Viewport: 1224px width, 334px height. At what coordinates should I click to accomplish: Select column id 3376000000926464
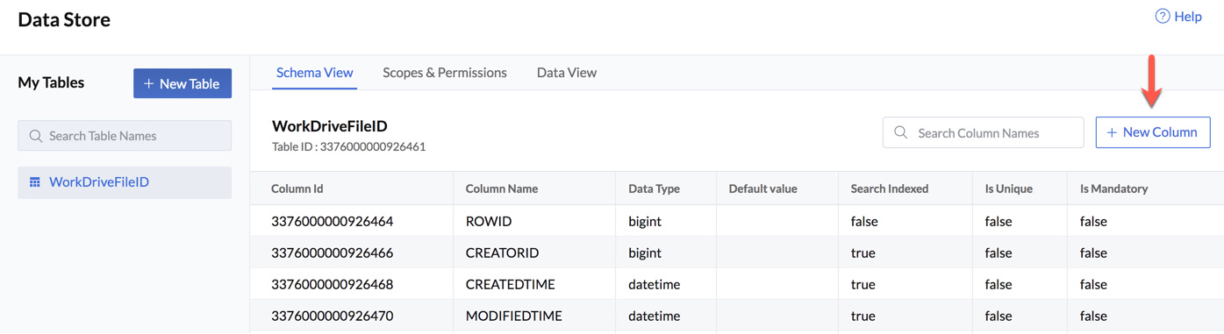point(333,221)
